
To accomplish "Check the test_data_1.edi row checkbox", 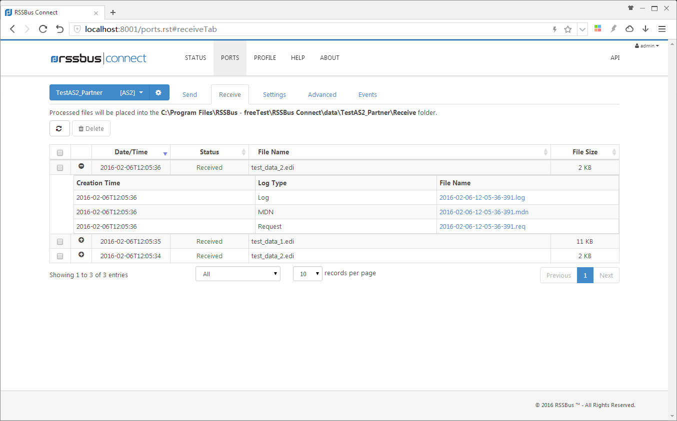I will 60,242.
